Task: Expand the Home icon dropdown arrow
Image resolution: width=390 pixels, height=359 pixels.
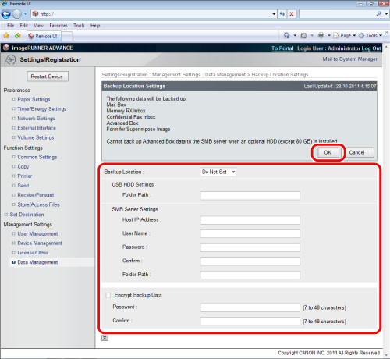Action: 295,36
